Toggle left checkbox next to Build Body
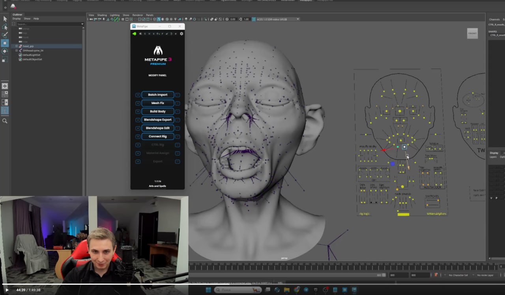 point(138,111)
